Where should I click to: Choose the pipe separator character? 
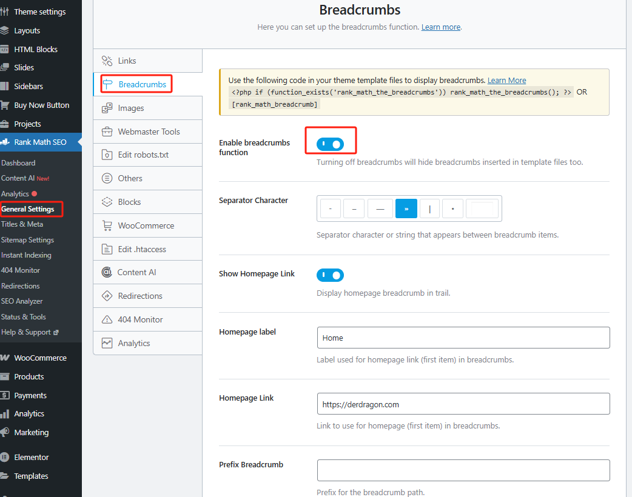pyautogui.click(x=429, y=208)
